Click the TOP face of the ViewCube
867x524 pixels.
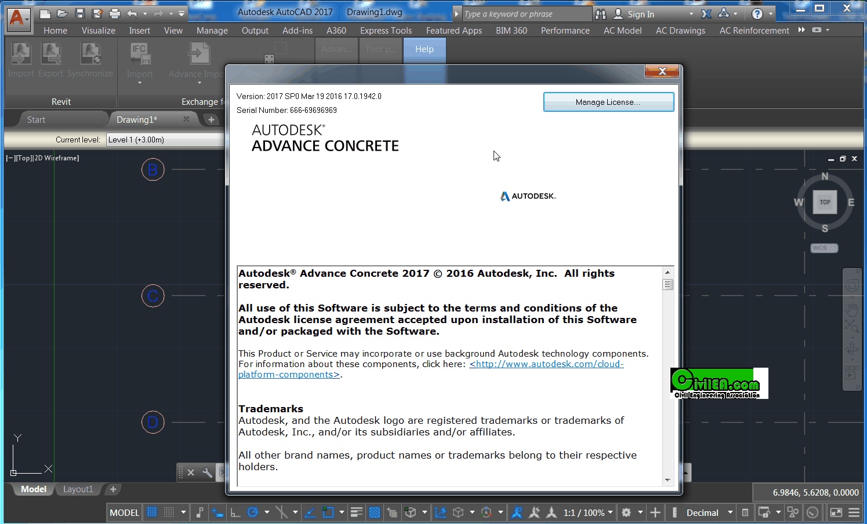point(825,202)
